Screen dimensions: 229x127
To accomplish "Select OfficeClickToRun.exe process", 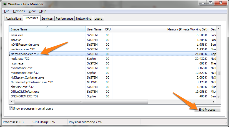I will click(112, 92).
